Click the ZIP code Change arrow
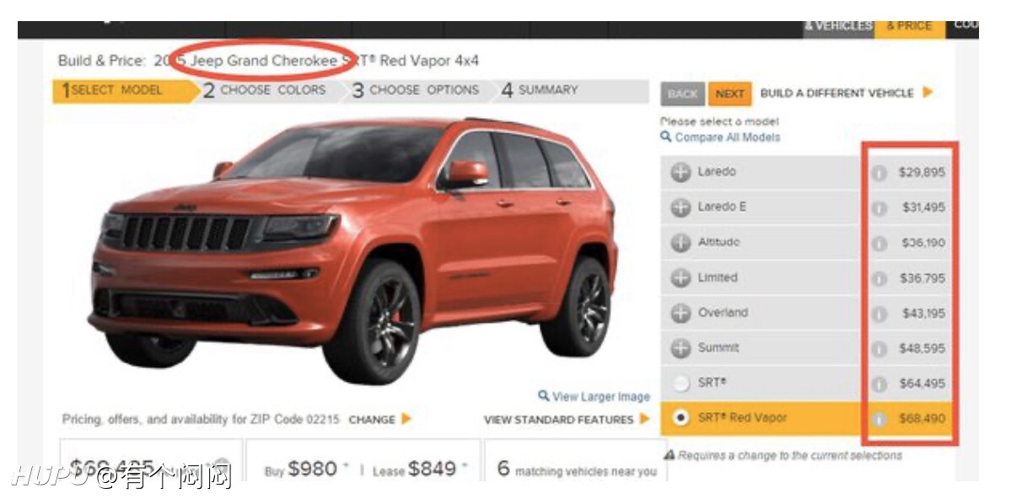1022x499 pixels. point(406,419)
